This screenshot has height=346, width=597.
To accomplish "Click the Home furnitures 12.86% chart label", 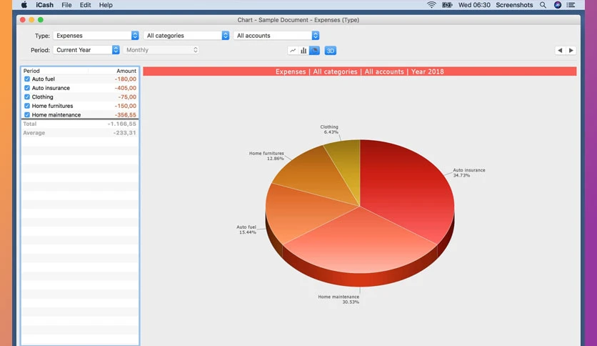I will [266, 156].
